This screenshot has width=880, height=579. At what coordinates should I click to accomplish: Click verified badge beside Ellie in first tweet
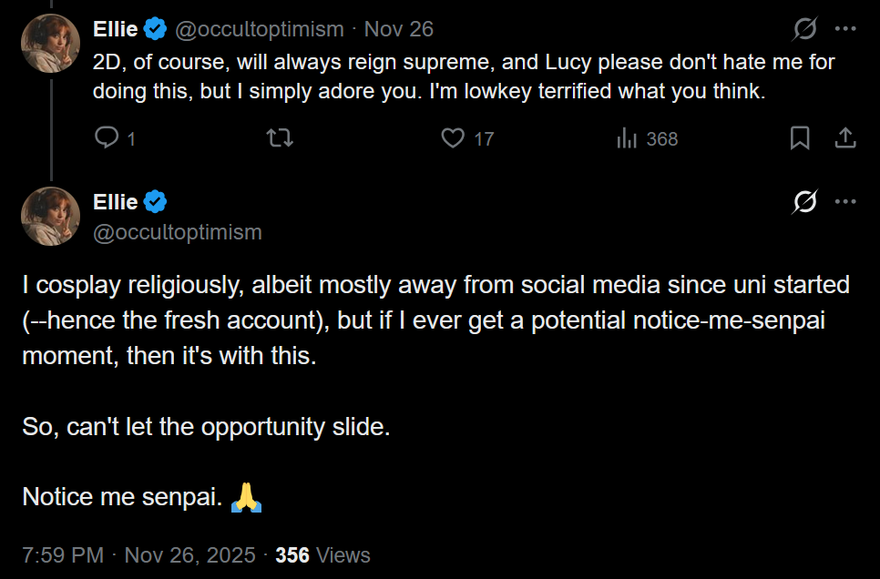click(x=156, y=30)
